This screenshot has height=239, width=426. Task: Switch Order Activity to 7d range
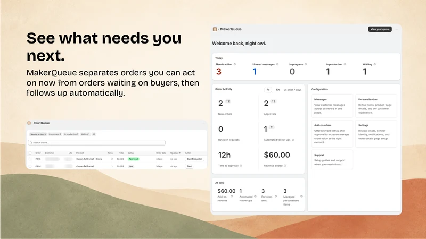pyautogui.click(x=268, y=90)
